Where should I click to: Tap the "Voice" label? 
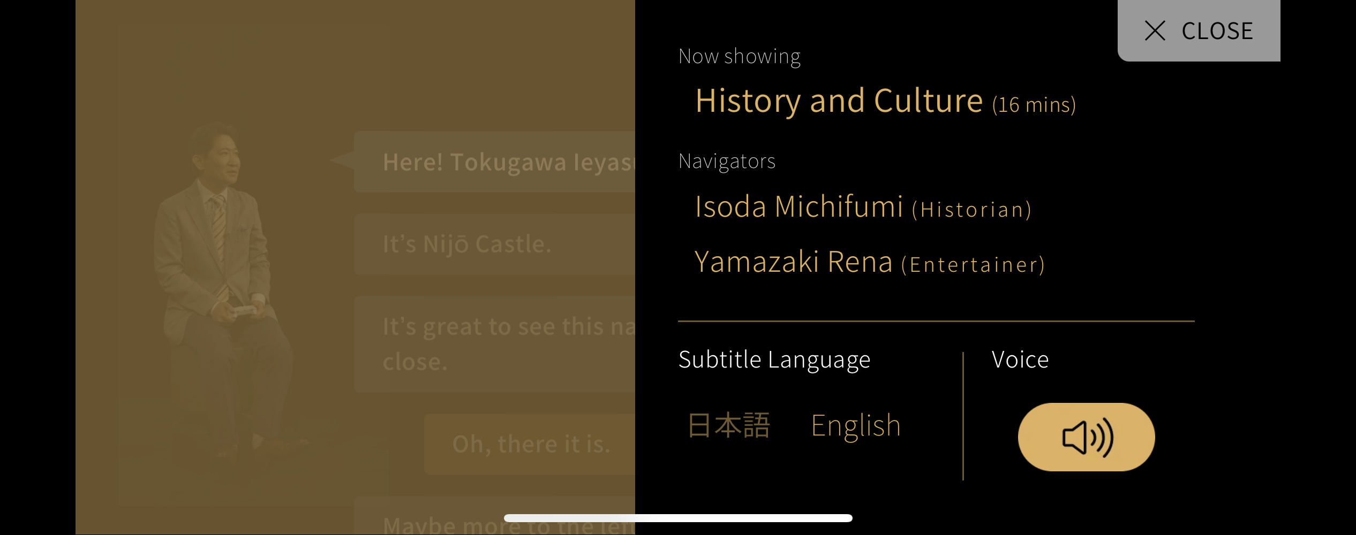[1020, 360]
